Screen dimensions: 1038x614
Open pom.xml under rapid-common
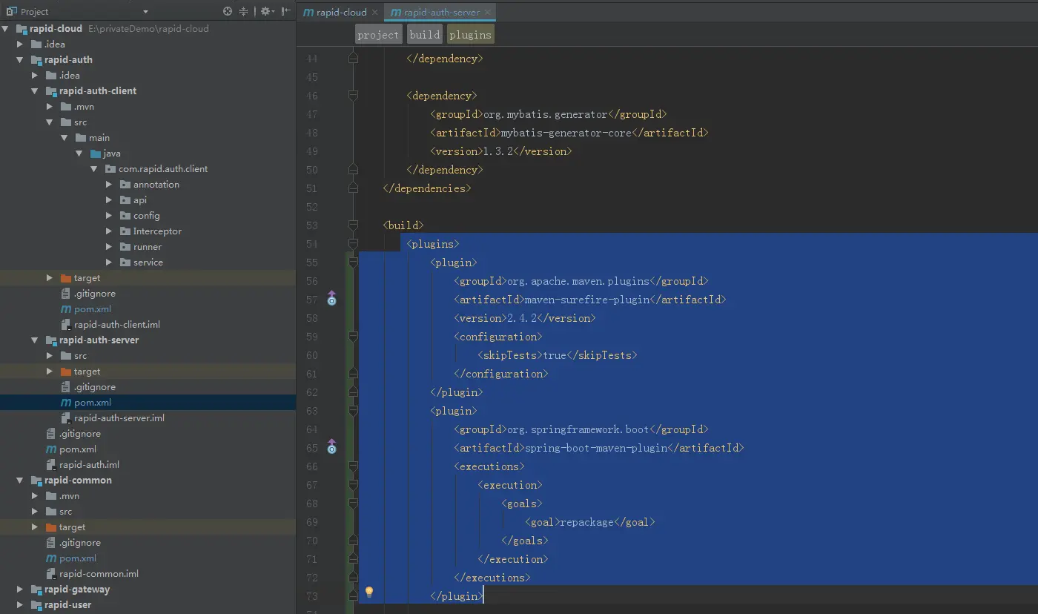[x=78, y=558]
